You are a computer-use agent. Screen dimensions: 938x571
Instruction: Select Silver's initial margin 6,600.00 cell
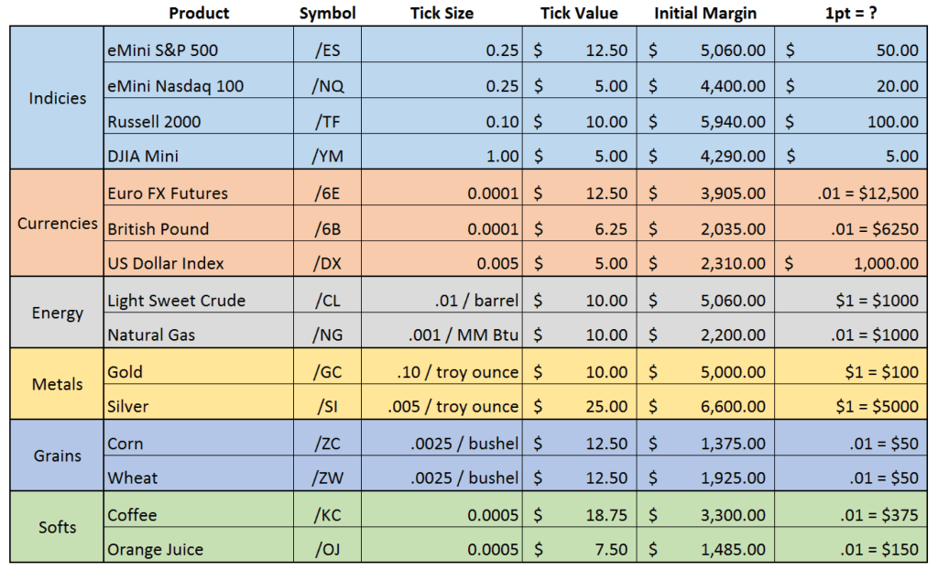[x=708, y=406]
